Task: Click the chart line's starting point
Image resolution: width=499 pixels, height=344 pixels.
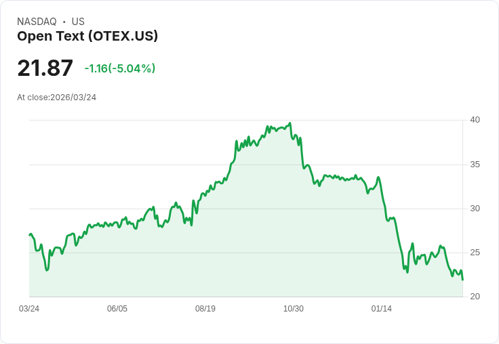Action: point(30,235)
